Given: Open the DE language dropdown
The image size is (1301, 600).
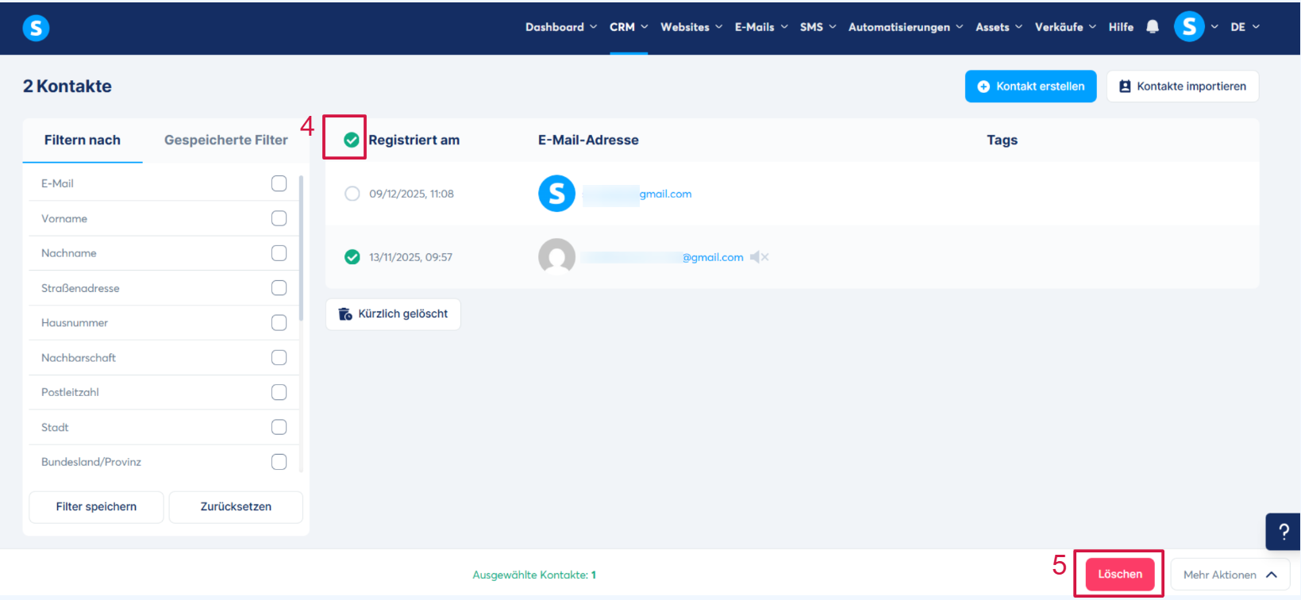Looking at the screenshot, I should [1245, 27].
